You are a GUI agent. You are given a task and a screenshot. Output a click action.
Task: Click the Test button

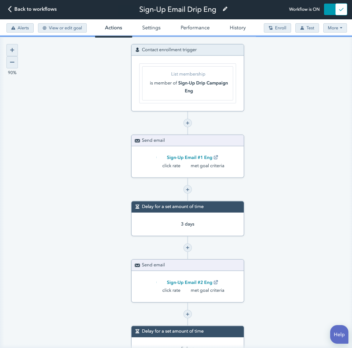click(307, 28)
